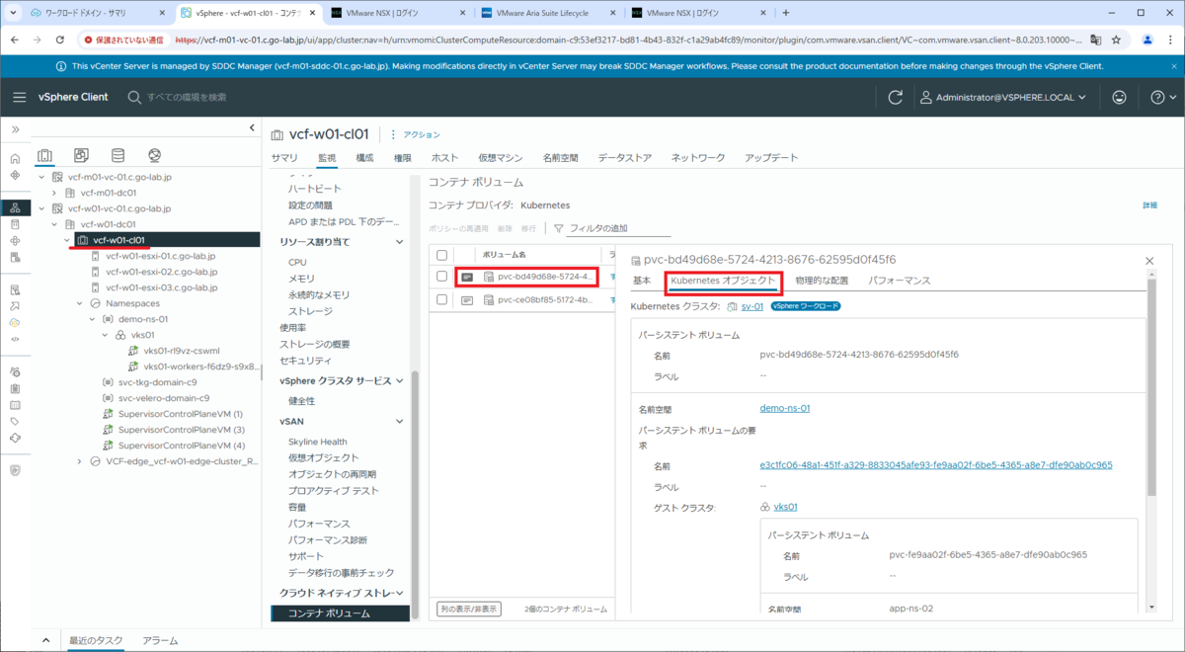Viewport: 1185px width, 652px height.
Task: Collapse the vSAN menu section
Action: 400,421
